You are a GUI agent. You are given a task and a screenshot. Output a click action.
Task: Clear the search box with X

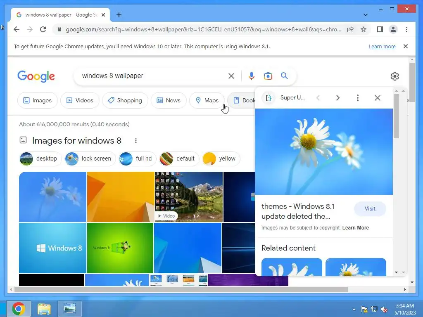tap(231, 76)
